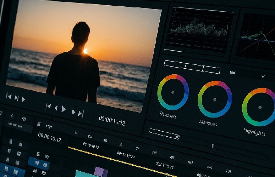275x177 pixels.
Task: Click the timeline ruler number 104
Action: (x=210, y=167)
